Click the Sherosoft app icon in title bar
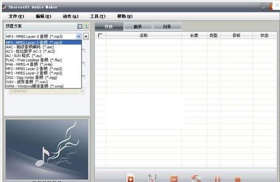 pyautogui.click(x=5, y=7)
